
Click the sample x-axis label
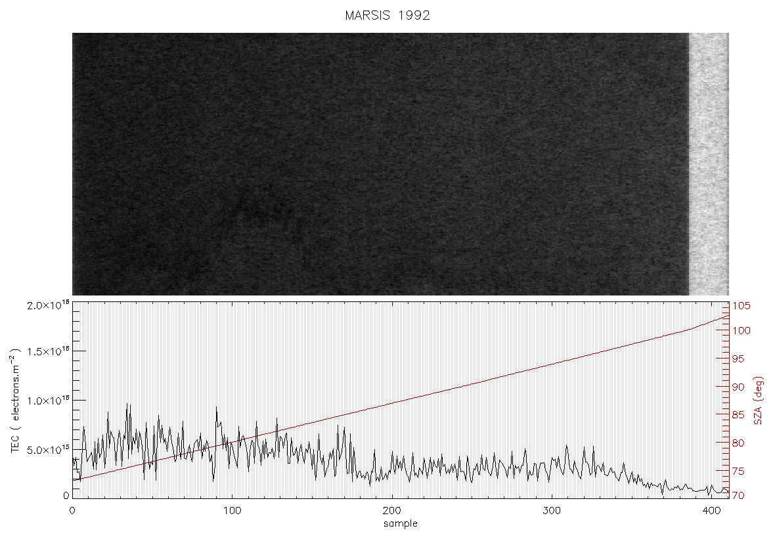[x=401, y=523]
